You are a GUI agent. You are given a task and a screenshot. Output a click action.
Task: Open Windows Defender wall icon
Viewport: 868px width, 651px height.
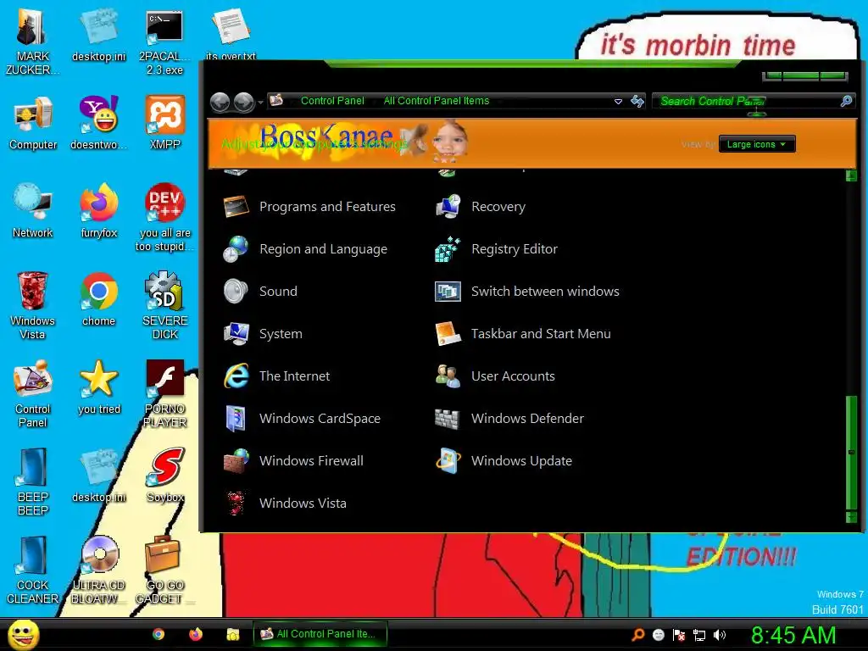(x=448, y=419)
